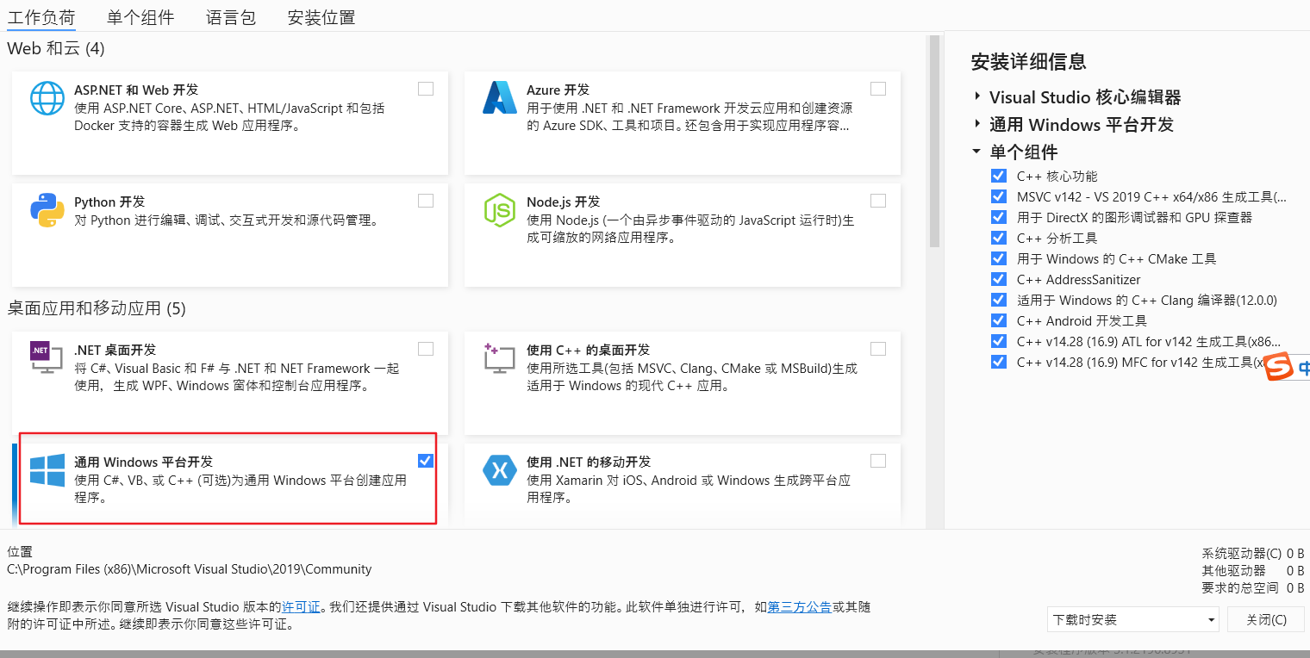Uncheck the C++ ATL for v142 component
Image resolution: width=1310 pixels, height=658 pixels.
(x=999, y=341)
